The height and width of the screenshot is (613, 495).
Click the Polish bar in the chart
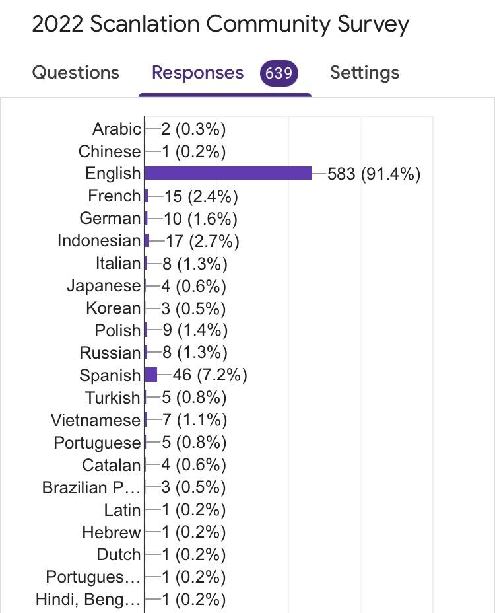pyautogui.click(x=146, y=330)
